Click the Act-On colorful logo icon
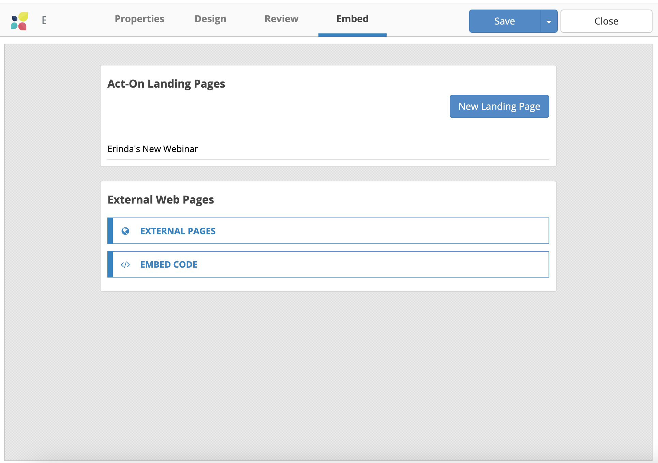The image size is (658, 463). tap(19, 21)
